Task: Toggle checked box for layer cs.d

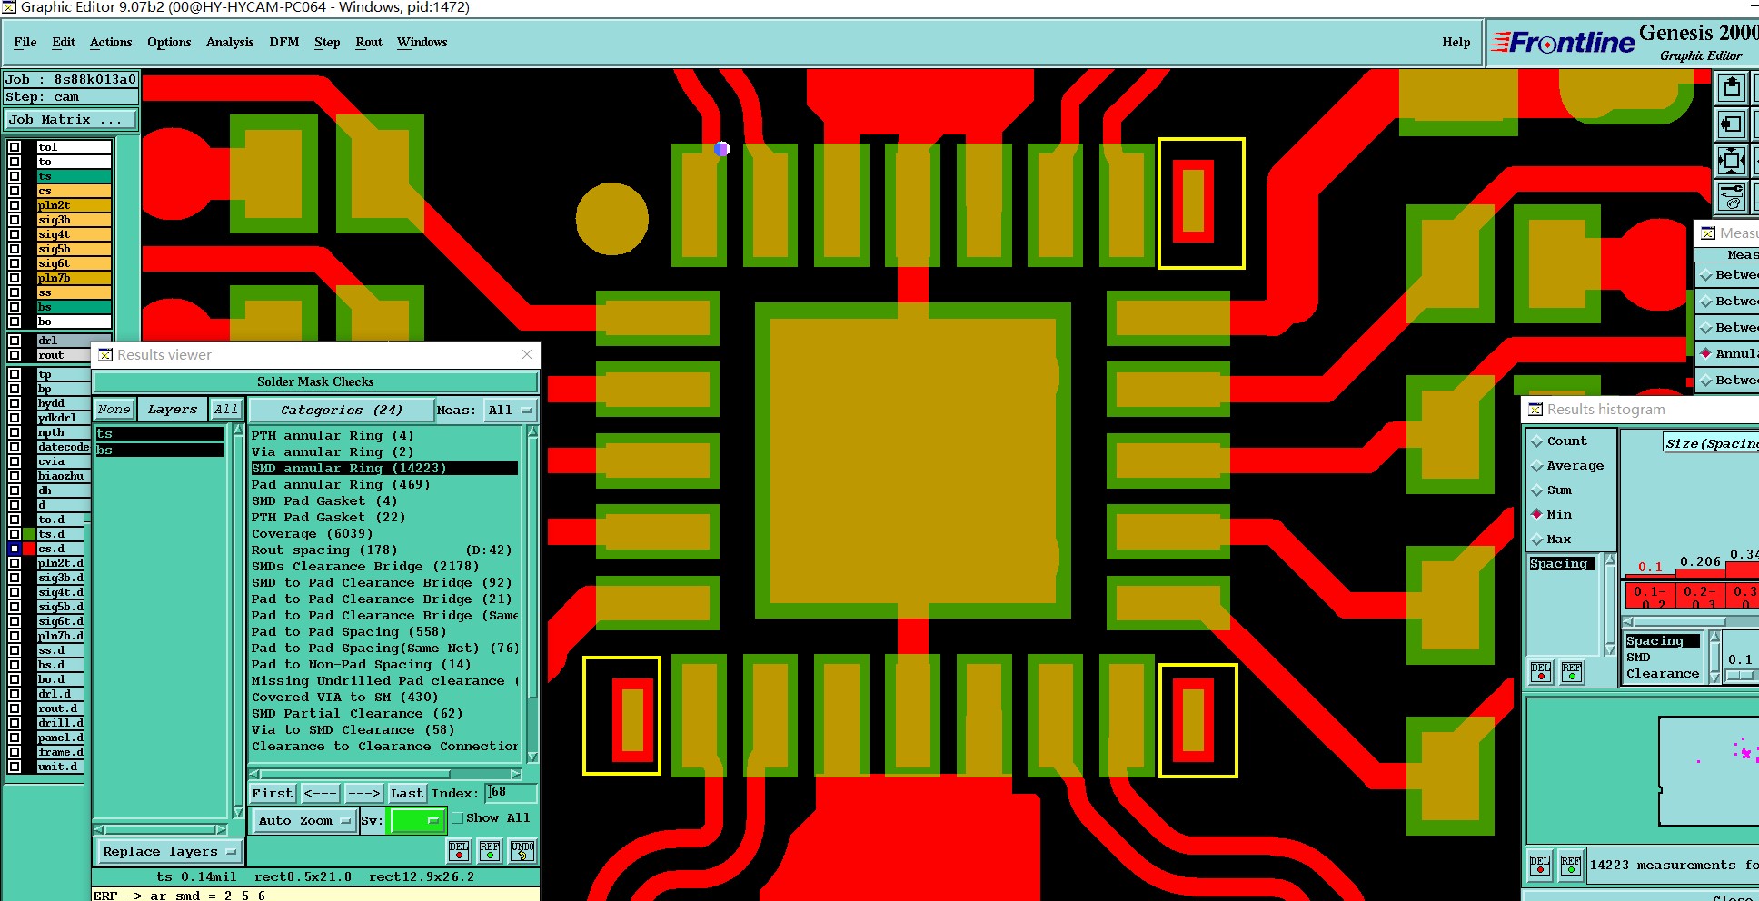Action: [15, 549]
